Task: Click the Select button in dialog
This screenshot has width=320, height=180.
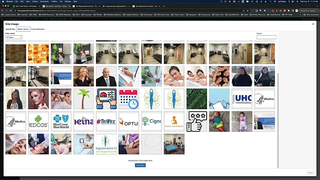Action: coord(310,172)
